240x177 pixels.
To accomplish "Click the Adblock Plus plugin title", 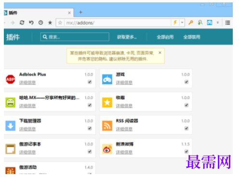I will [33, 74].
